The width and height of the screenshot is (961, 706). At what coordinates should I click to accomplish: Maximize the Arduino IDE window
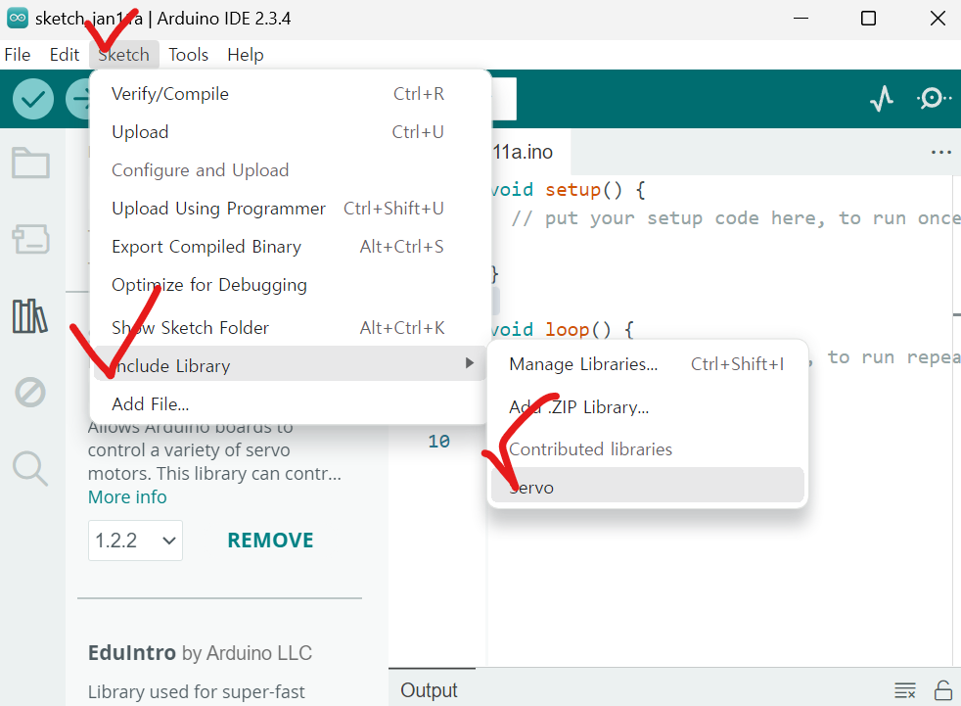pos(868,19)
